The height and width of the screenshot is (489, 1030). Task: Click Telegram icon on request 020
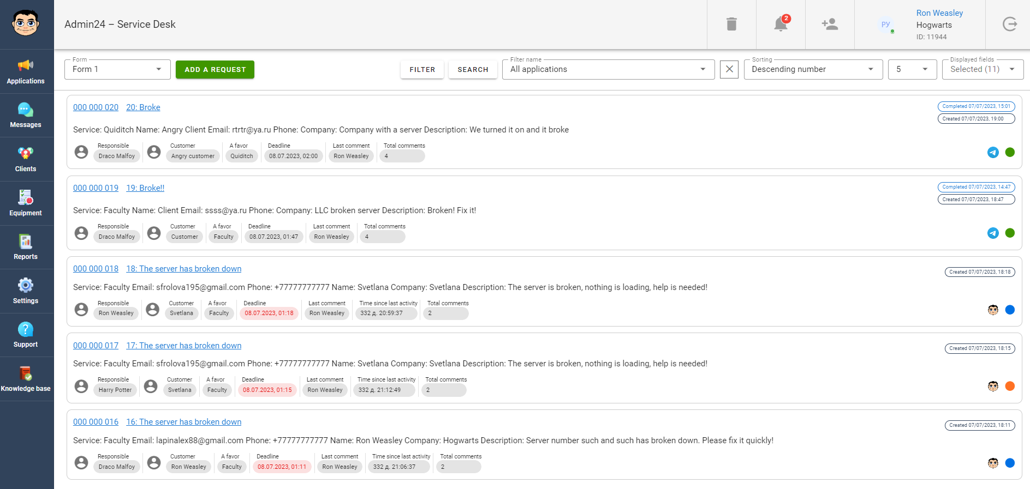[x=993, y=152]
